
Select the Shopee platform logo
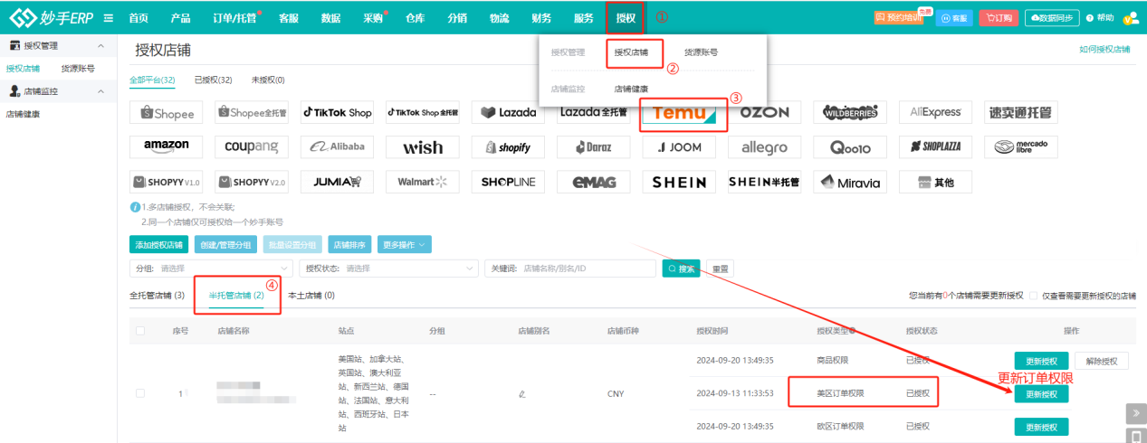pos(164,113)
